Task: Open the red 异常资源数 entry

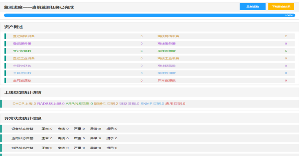Action: tap(166, 80)
